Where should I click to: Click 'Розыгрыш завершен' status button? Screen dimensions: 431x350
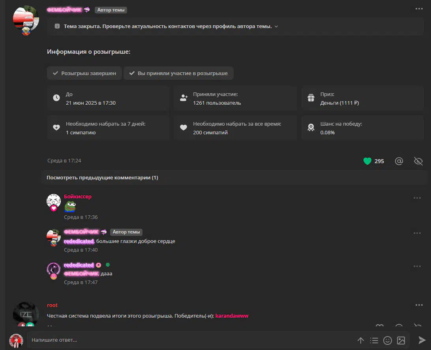[x=84, y=73]
